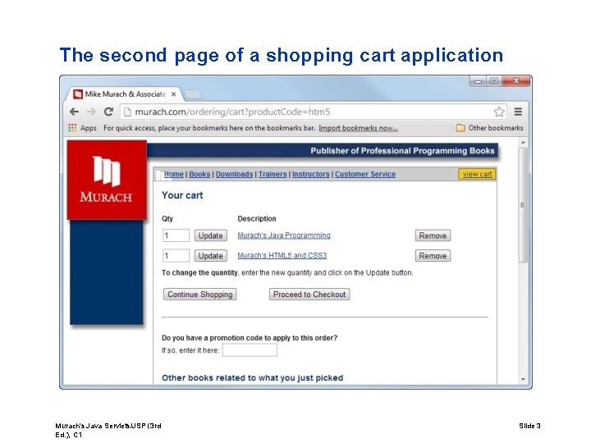Image resolution: width=591 pixels, height=443 pixels.
Task: Click the Proceed to Checkout button
Action: 309,295
